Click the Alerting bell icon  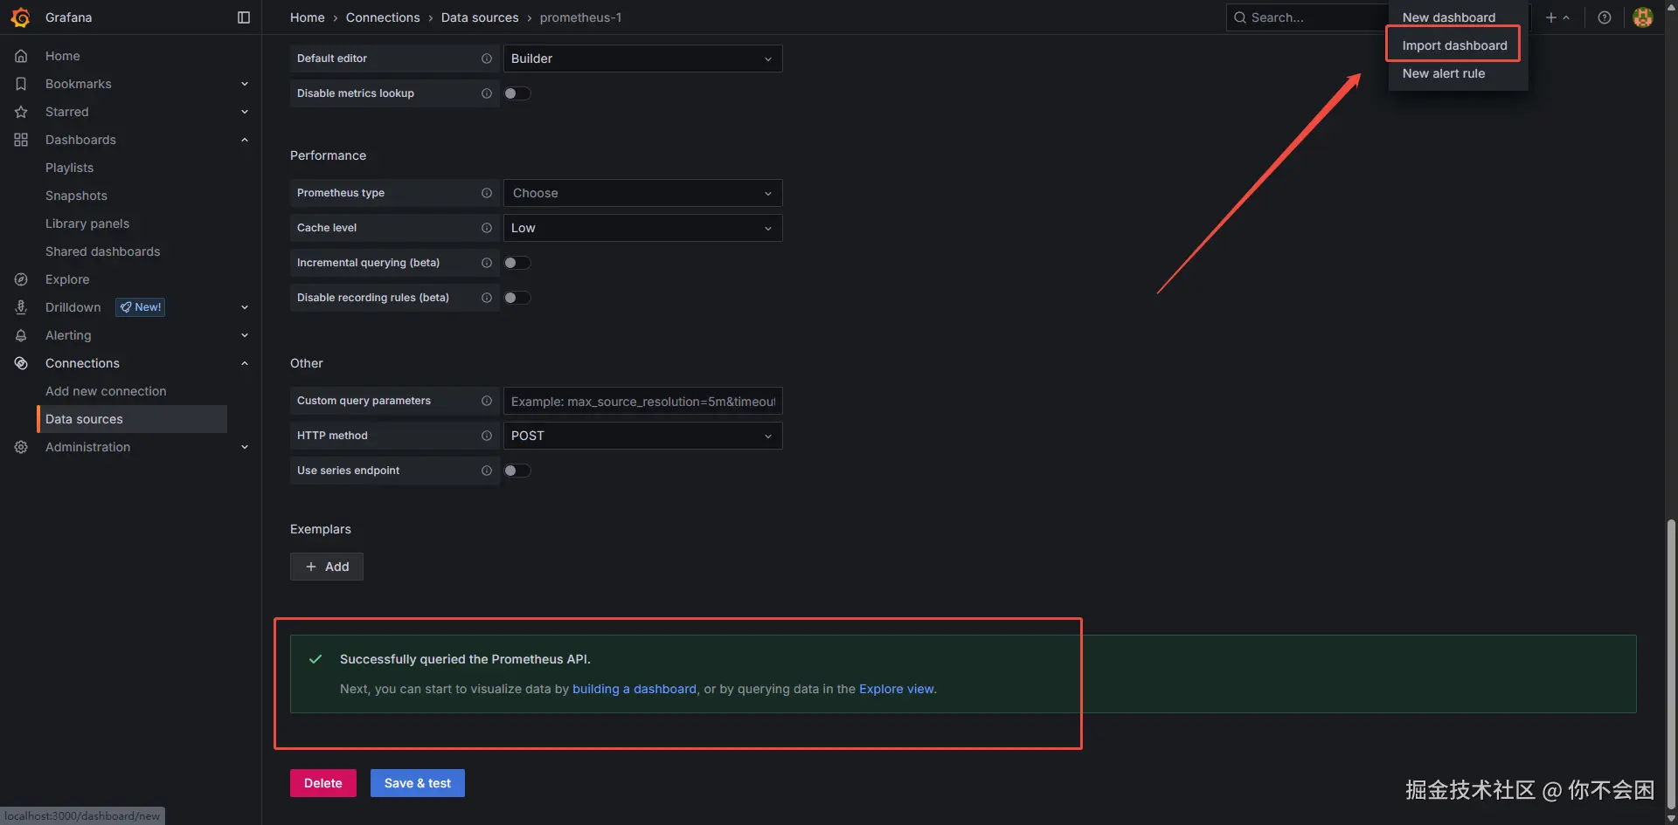pos(21,335)
